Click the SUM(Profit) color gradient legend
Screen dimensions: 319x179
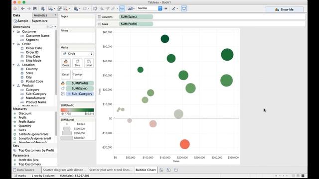click(x=77, y=110)
